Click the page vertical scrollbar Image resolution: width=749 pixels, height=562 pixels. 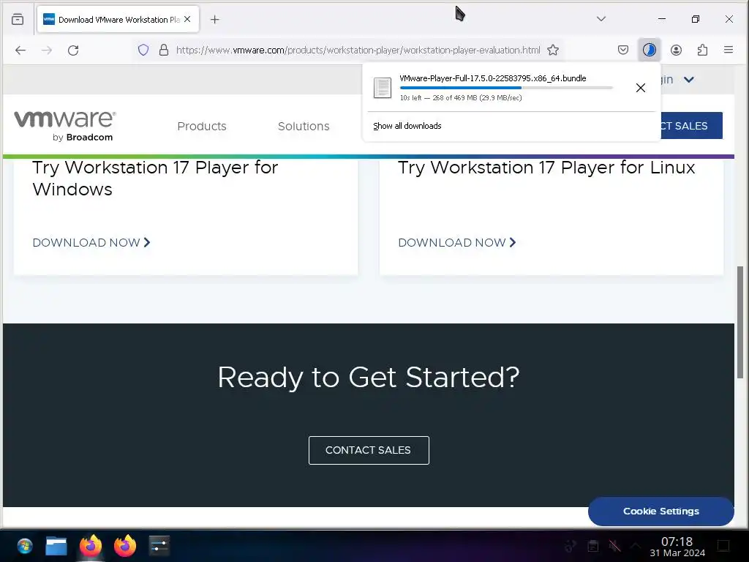(x=740, y=322)
